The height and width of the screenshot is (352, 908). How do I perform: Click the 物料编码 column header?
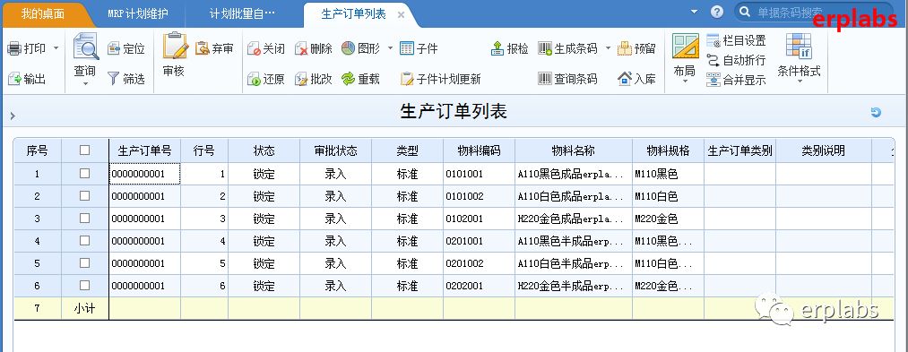(x=479, y=150)
